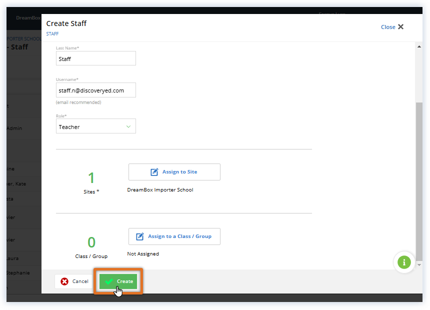This screenshot has height=310, width=430.
Task: Click the X icon next to Close
Action: pos(400,26)
